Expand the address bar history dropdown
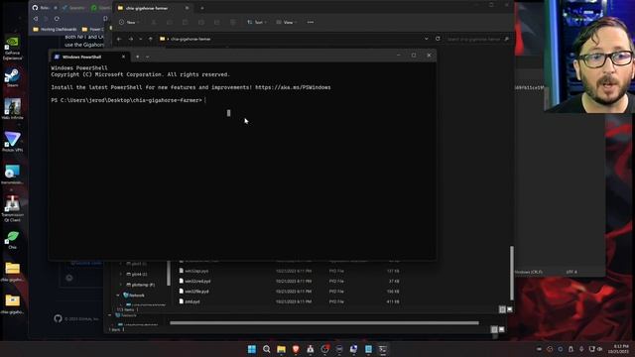635x357 pixels. [426, 39]
